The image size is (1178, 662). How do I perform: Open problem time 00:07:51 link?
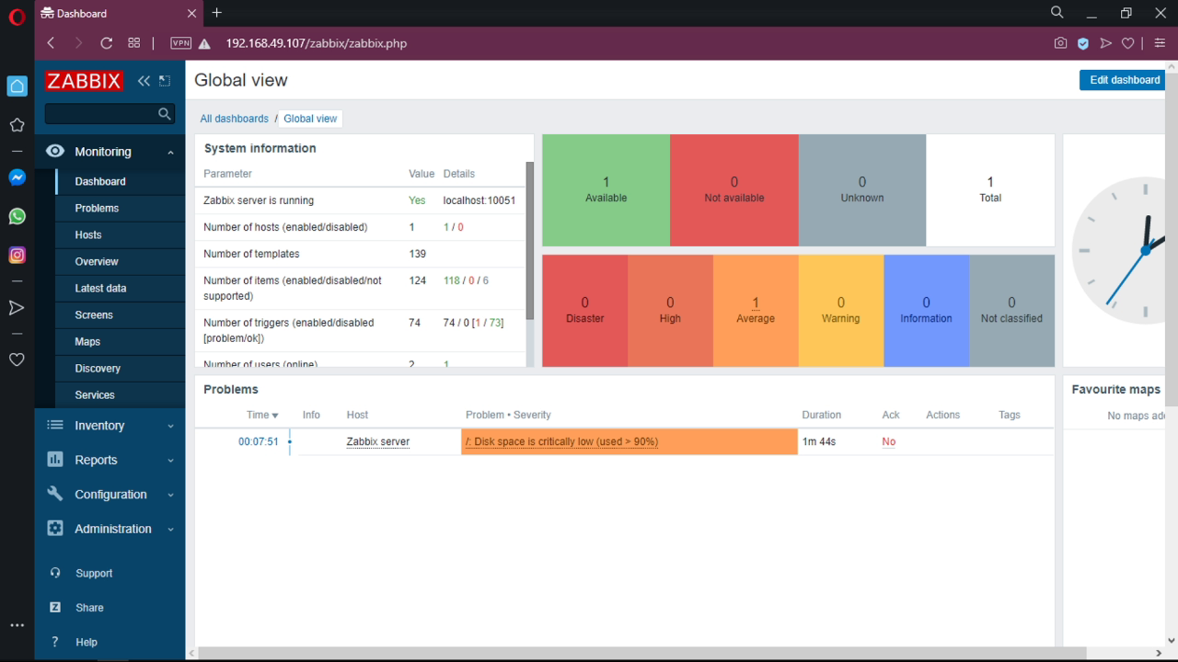259,441
